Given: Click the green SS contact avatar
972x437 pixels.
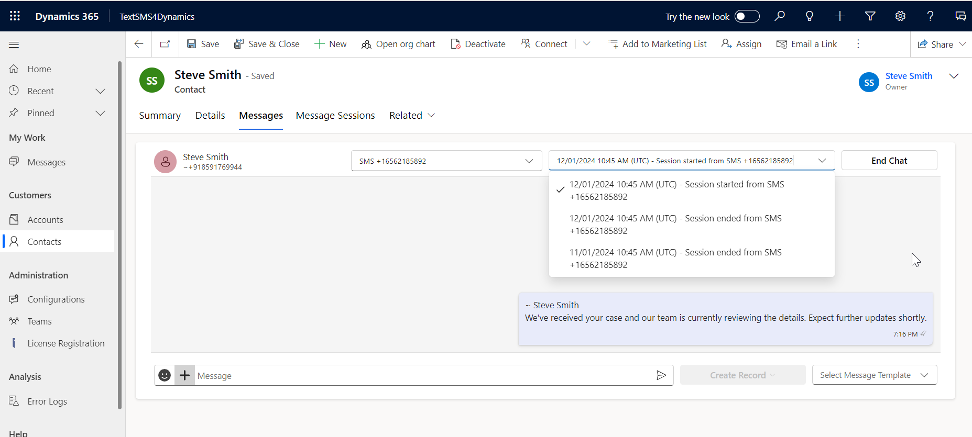Looking at the screenshot, I should click(x=152, y=81).
